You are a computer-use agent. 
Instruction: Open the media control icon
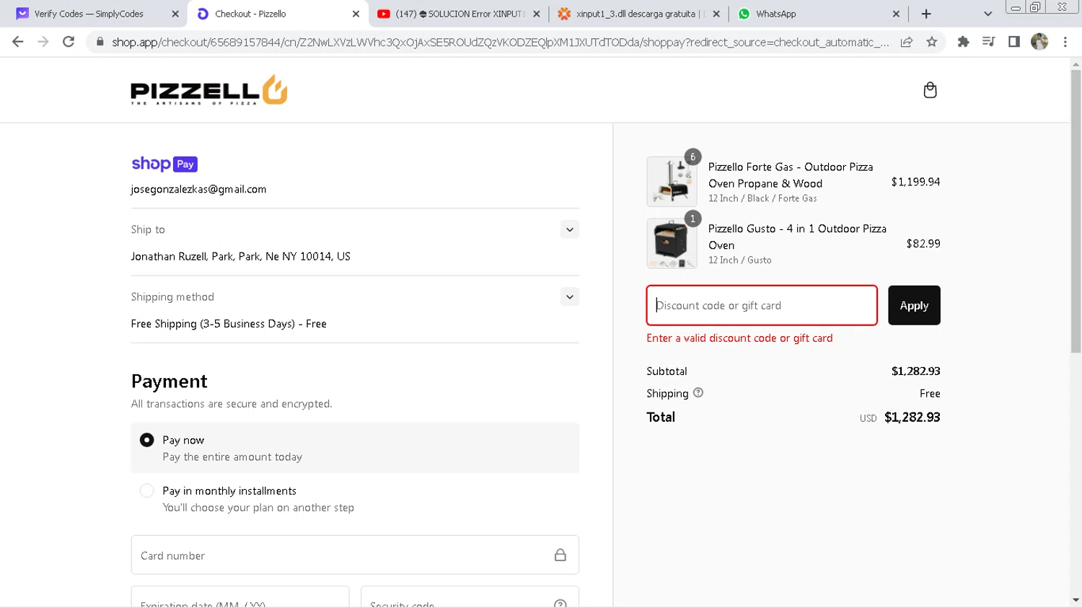tap(988, 42)
